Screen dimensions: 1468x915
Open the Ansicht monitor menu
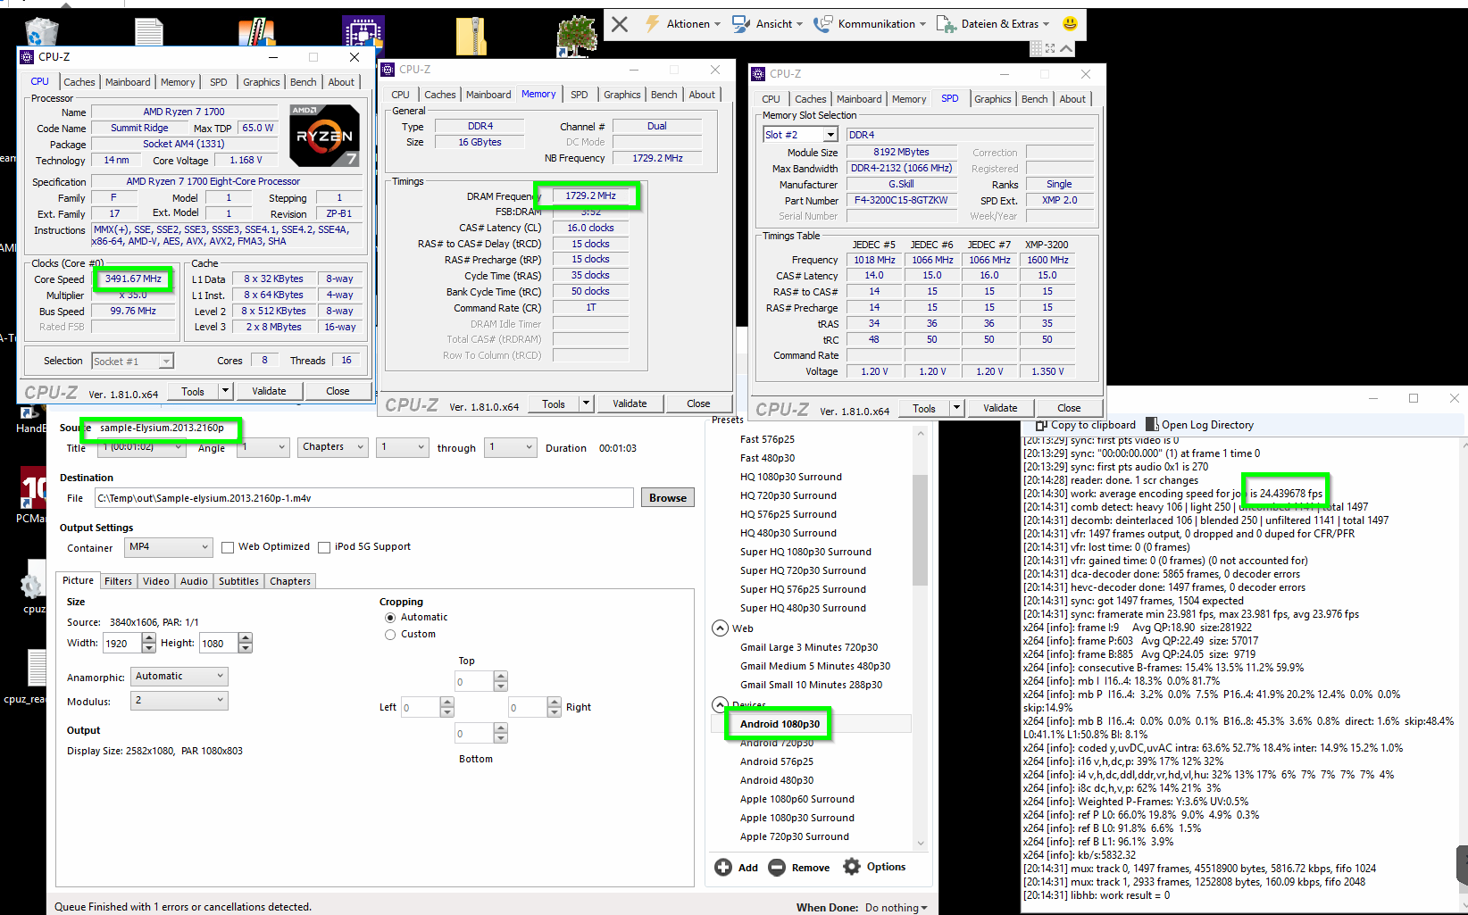click(x=767, y=24)
